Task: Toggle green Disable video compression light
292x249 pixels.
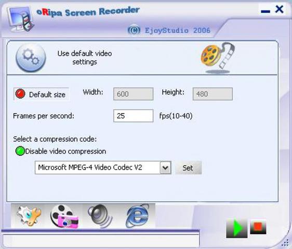Action: [20, 151]
